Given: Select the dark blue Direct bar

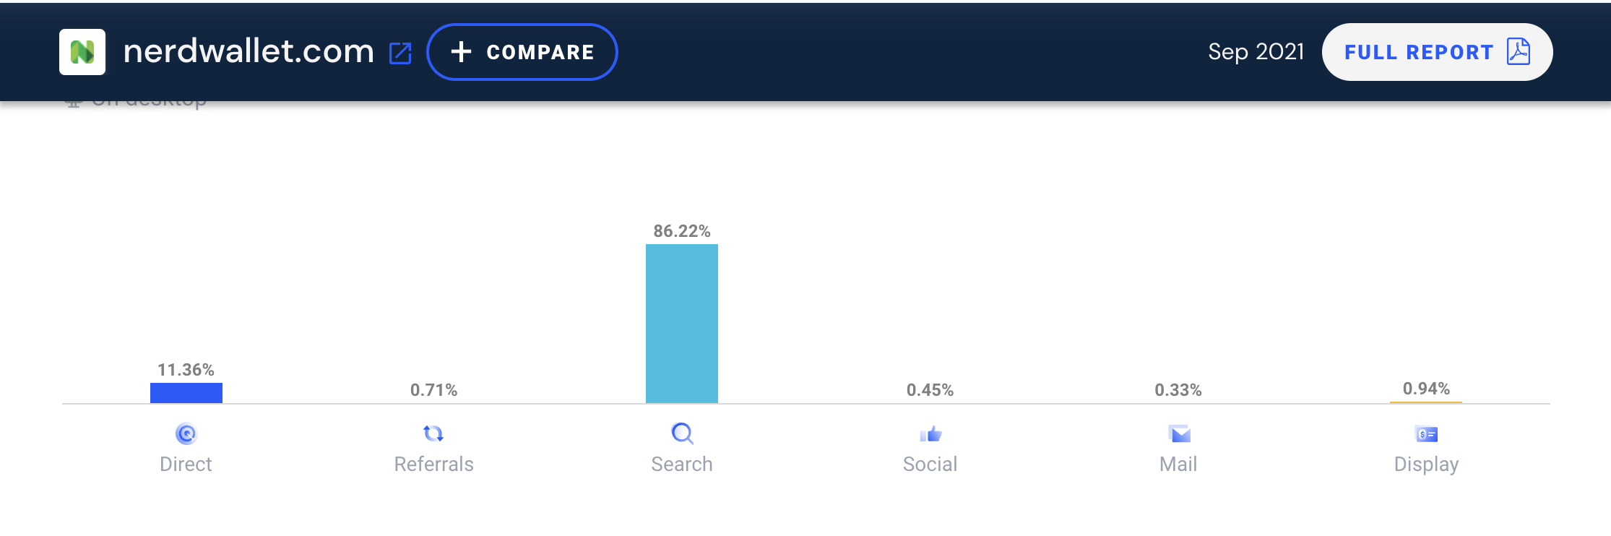Looking at the screenshot, I should tap(186, 393).
